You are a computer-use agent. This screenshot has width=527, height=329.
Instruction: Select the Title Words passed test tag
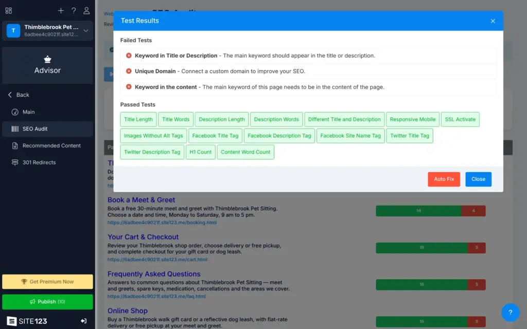(176, 119)
